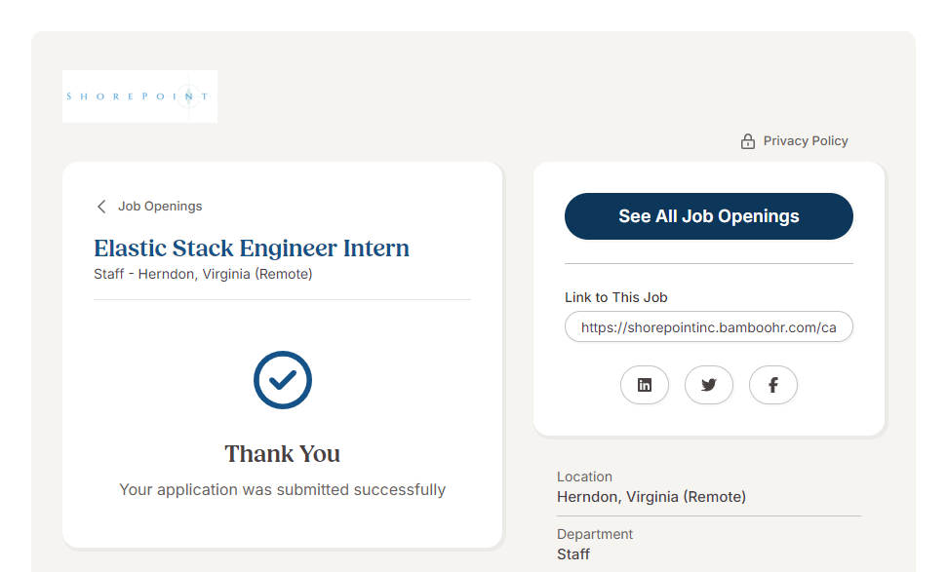Click the back chevron arrow
This screenshot has height=572, width=947.
click(101, 207)
